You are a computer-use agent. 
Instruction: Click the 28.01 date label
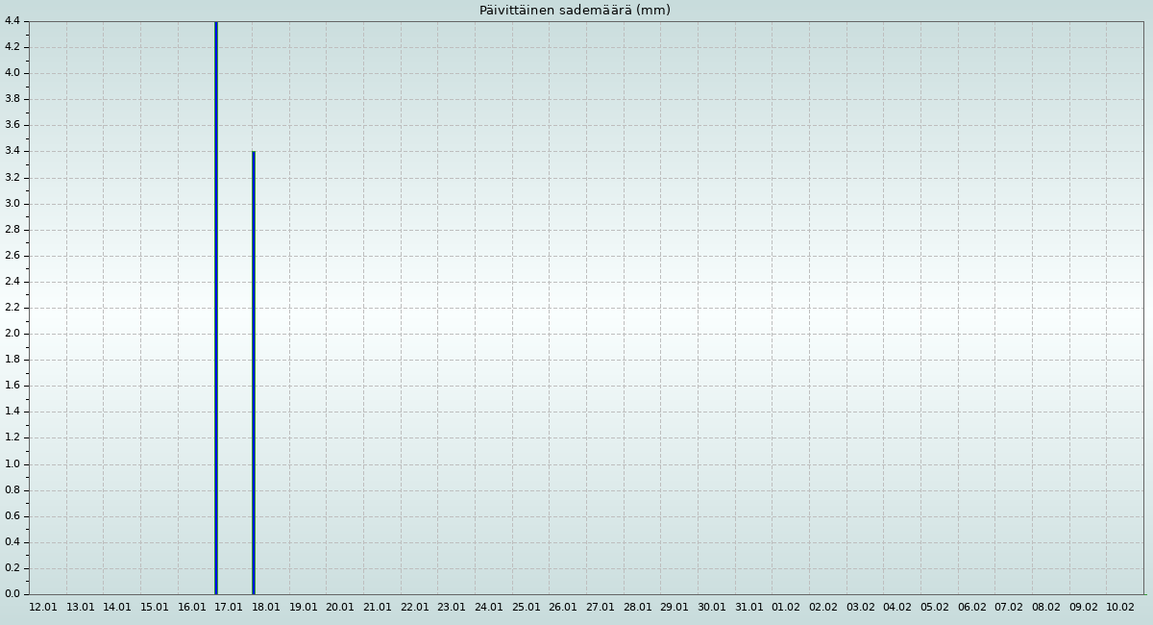coord(638,608)
